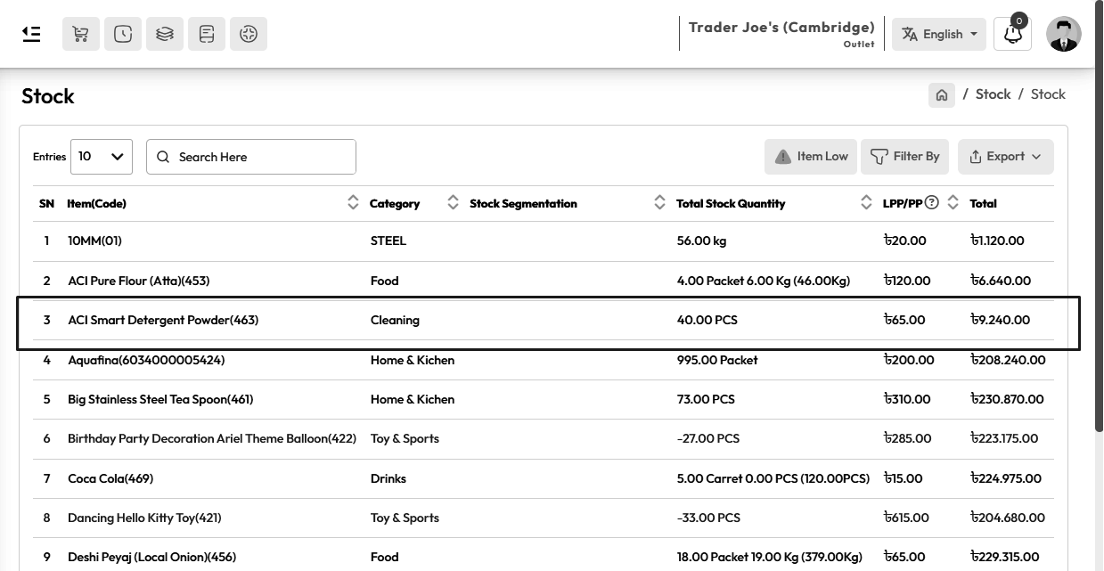Image resolution: width=1104 pixels, height=571 pixels.
Task: Select ACI Pure Flour (Atta)(453)
Action: 139,281
